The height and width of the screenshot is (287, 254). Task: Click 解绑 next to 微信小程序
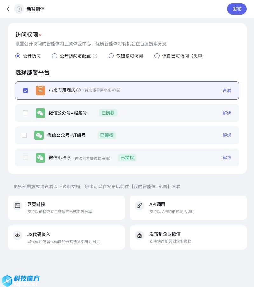click(227, 158)
